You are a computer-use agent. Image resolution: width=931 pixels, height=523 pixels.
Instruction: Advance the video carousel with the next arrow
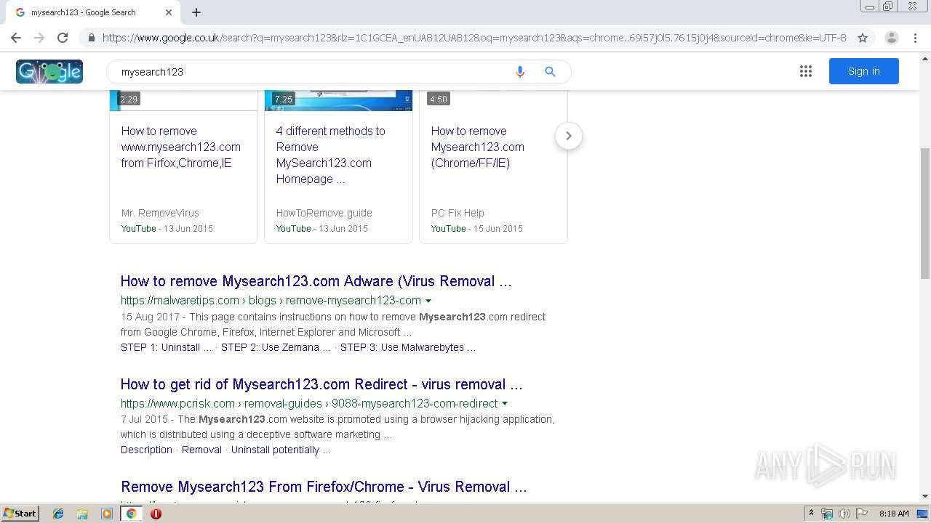click(569, 136)
